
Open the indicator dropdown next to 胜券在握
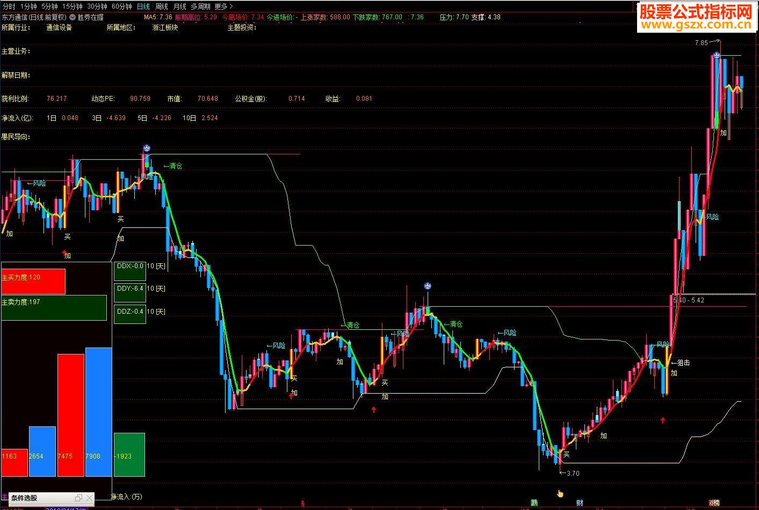[x=73, y=17]
